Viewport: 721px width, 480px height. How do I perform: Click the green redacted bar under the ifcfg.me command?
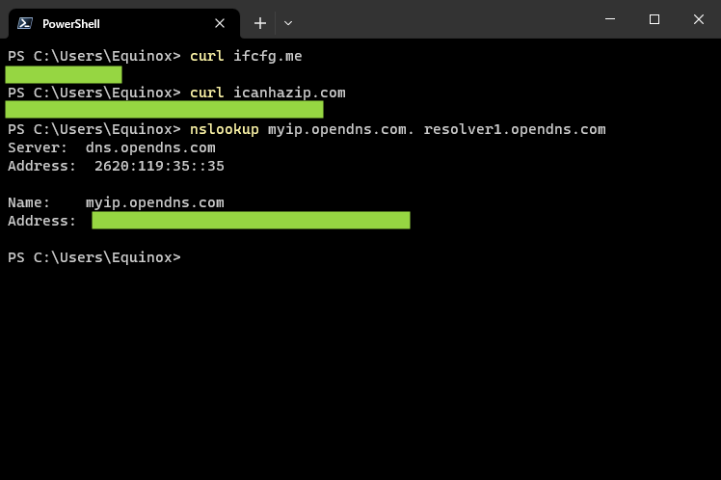(64, 74)
